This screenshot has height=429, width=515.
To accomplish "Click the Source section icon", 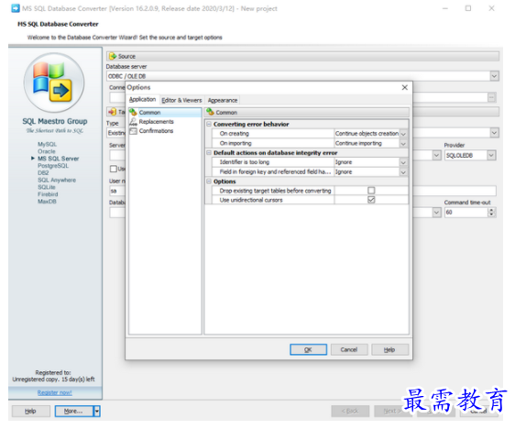I will click(x=113, y=56).
